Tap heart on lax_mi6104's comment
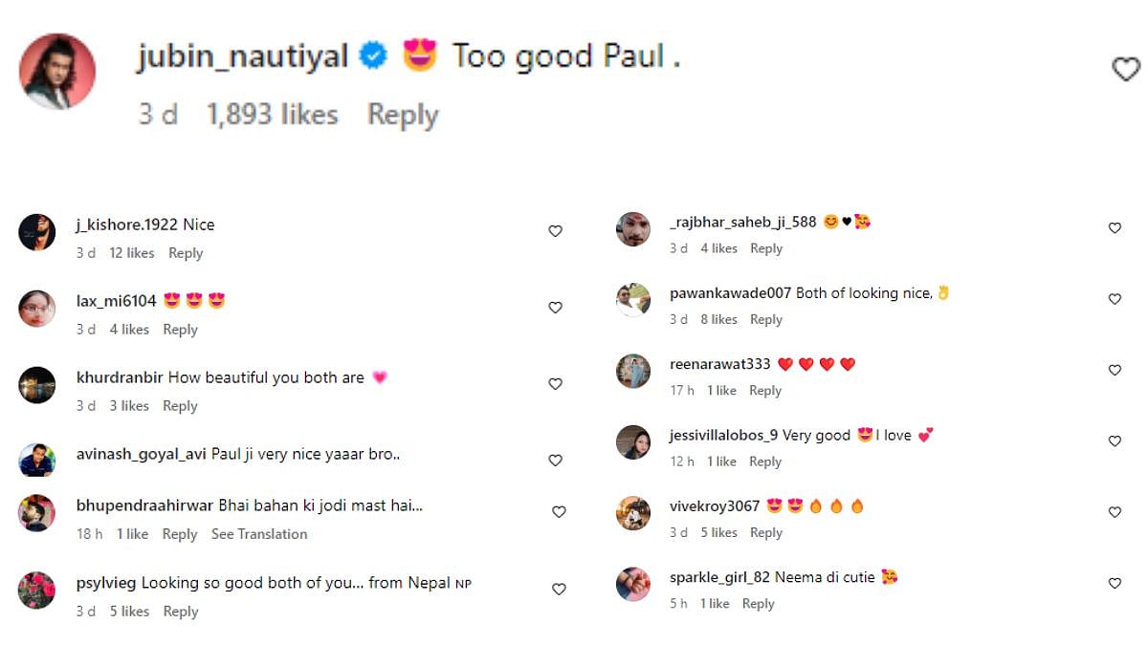The height and width of the screenshot is (645, 1148). coord(555,308)
